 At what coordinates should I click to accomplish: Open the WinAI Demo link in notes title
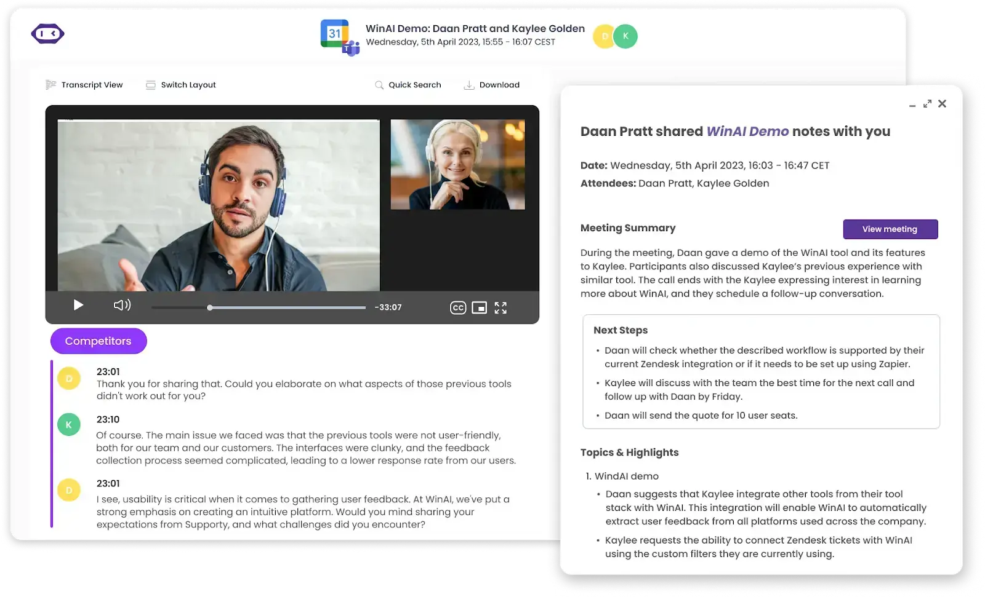tap(747, 132)
